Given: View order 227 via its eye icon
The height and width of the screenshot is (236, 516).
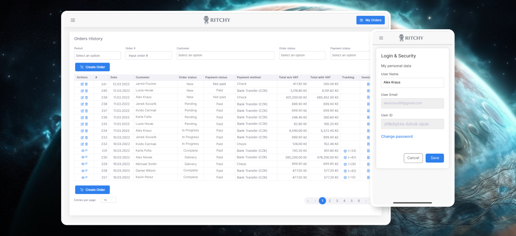Looking at the screenshot, I should (83, 177).
